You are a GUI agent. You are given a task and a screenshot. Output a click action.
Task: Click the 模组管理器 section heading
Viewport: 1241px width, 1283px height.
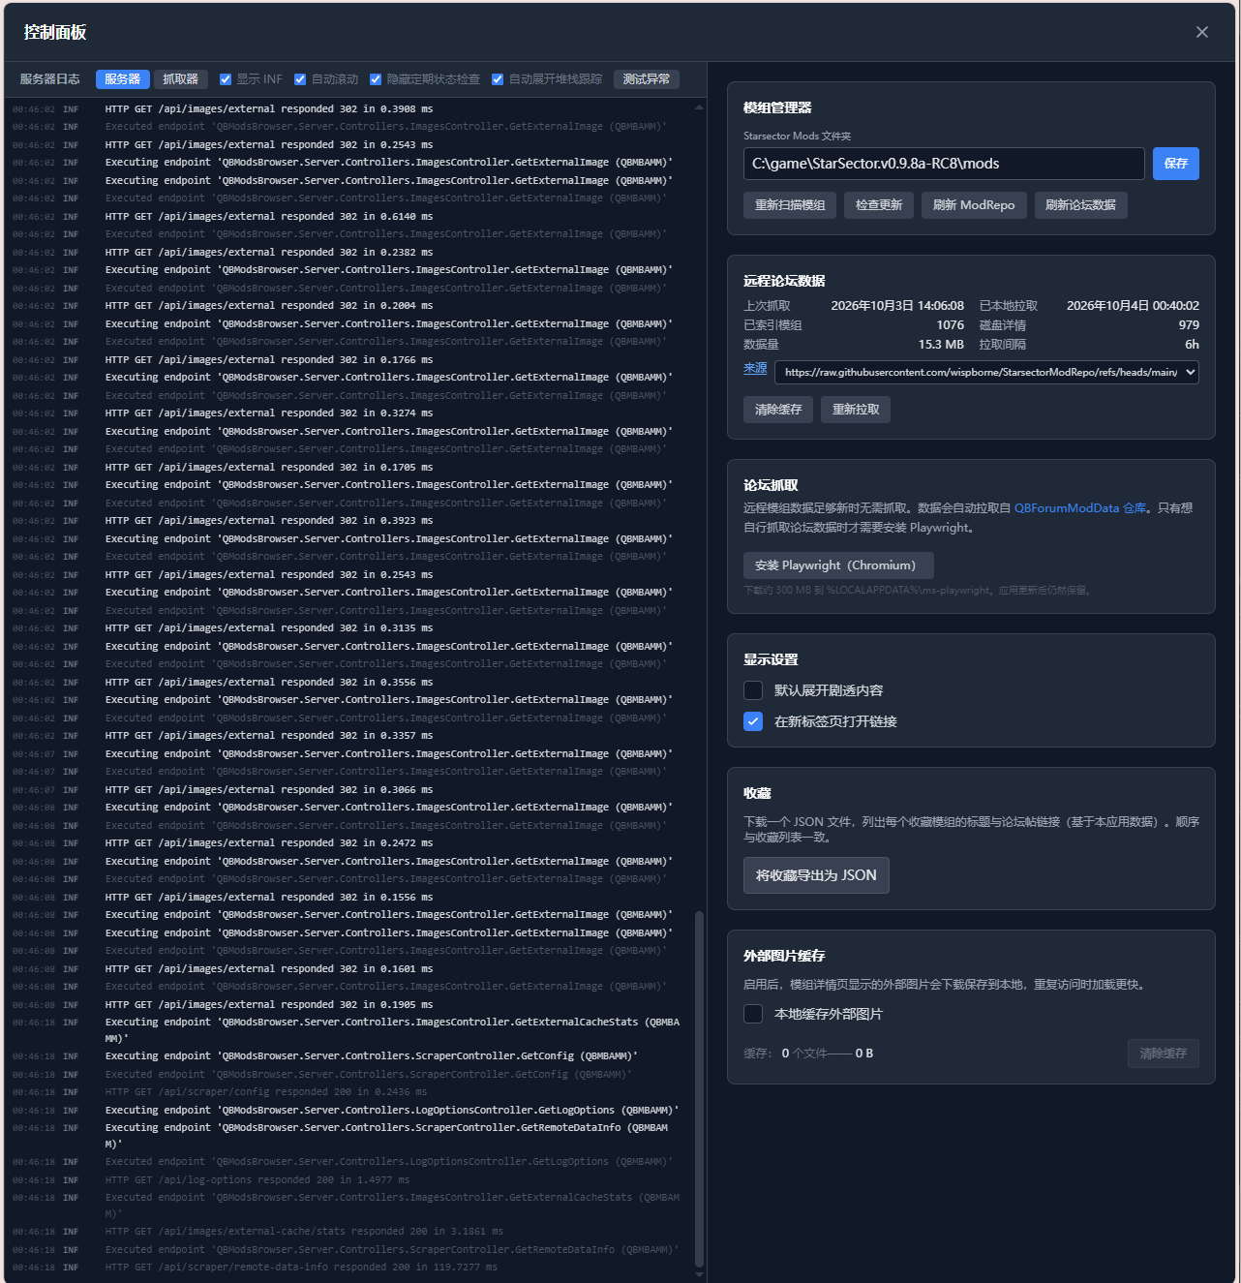[777, 107]
